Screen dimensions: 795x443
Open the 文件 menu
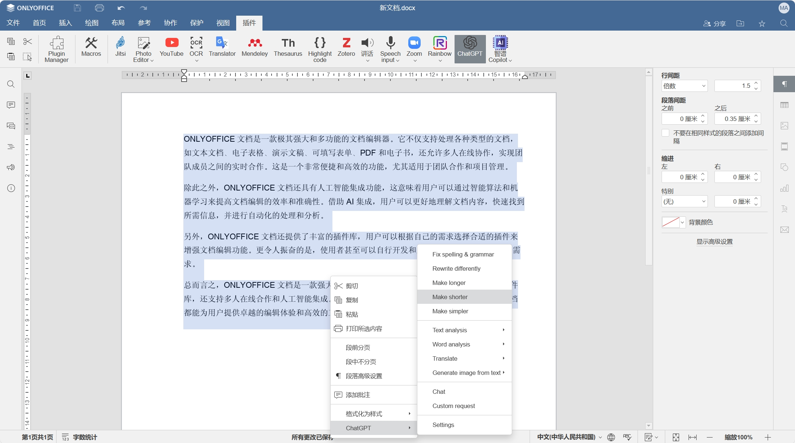[x=13, y=23]
